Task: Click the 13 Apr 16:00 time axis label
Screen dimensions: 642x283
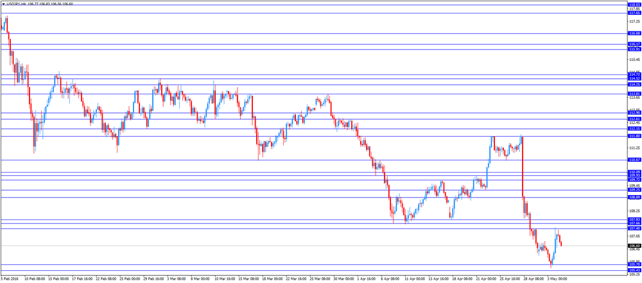Action: (439, 279)
